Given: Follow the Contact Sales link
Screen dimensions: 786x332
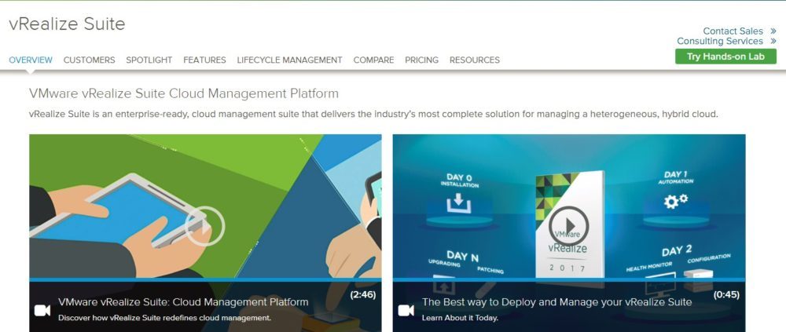Looking at the screenshot, I should click(x=733, y=31).
